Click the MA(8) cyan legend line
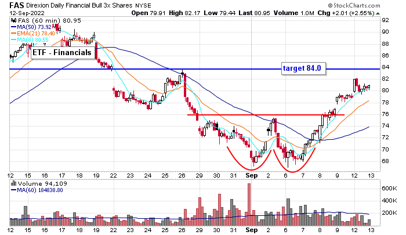 (13, 40)
